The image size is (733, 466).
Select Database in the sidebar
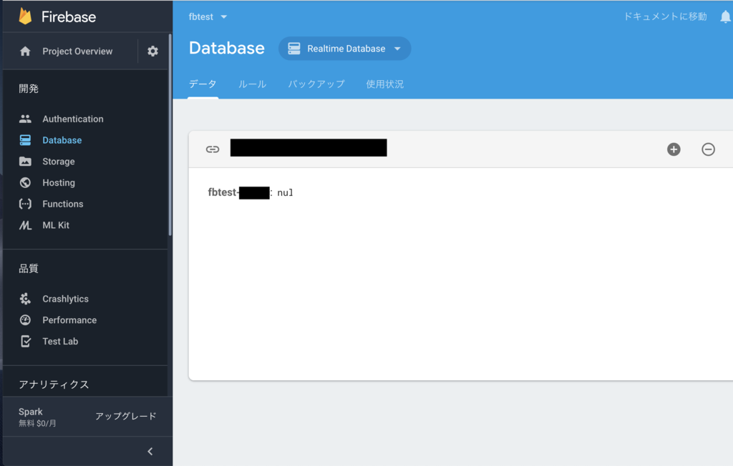tap(62, 140)
